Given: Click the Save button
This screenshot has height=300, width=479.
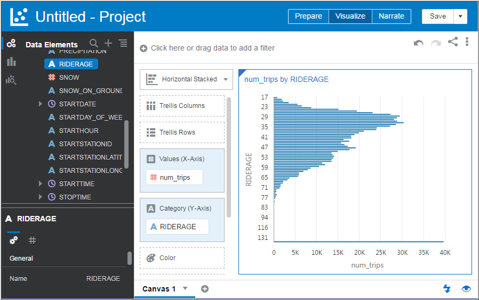Looking at the screenshot, I should (437, 16).
